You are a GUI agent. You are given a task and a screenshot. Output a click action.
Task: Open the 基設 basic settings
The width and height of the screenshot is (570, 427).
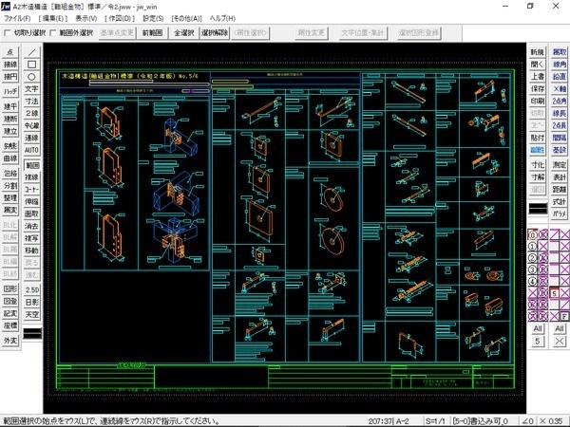560,150
